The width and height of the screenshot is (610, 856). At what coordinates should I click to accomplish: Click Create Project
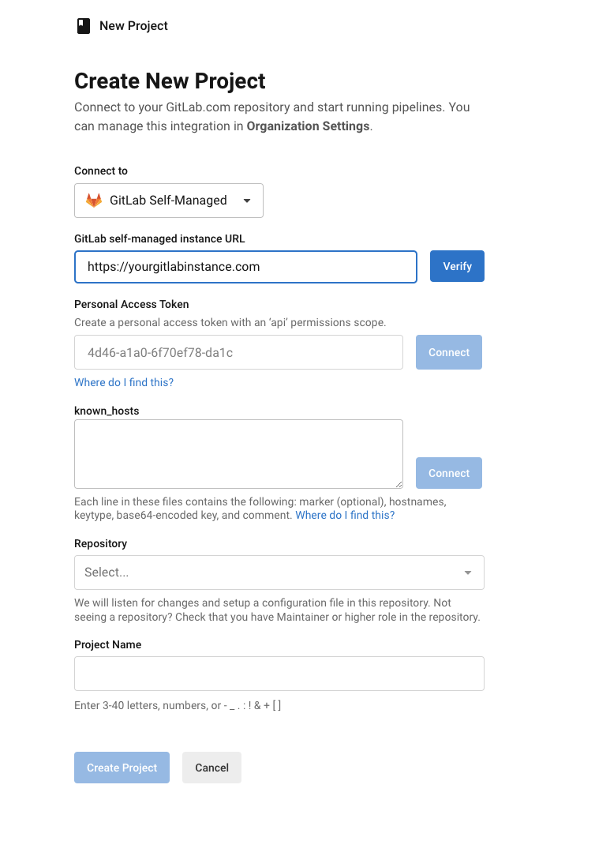click(122, 767)
